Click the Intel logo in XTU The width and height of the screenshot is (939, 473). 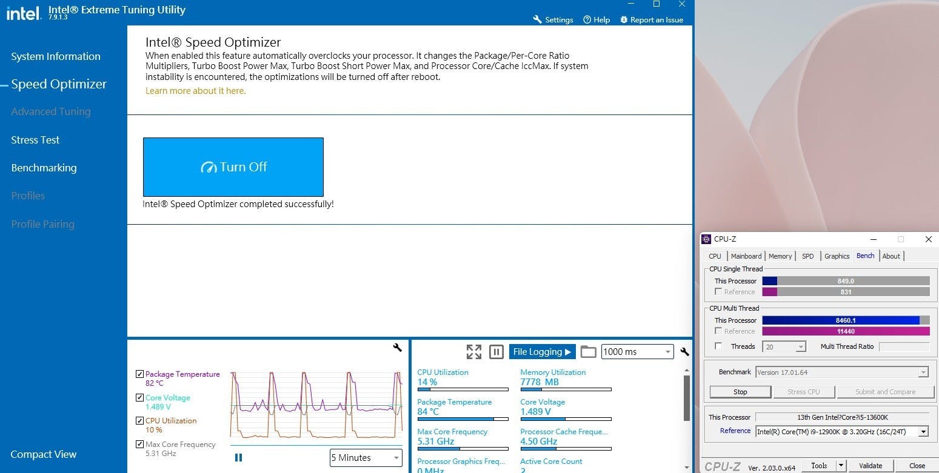23,13
